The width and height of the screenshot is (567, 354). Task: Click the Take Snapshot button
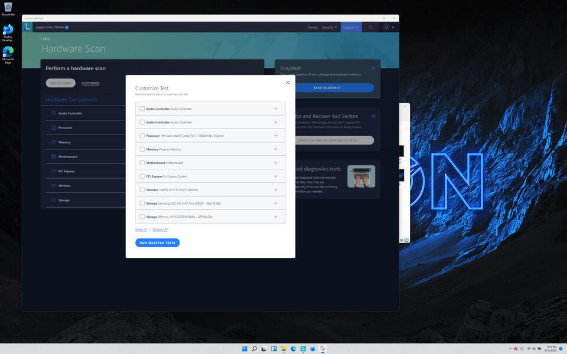pos(327,88)
